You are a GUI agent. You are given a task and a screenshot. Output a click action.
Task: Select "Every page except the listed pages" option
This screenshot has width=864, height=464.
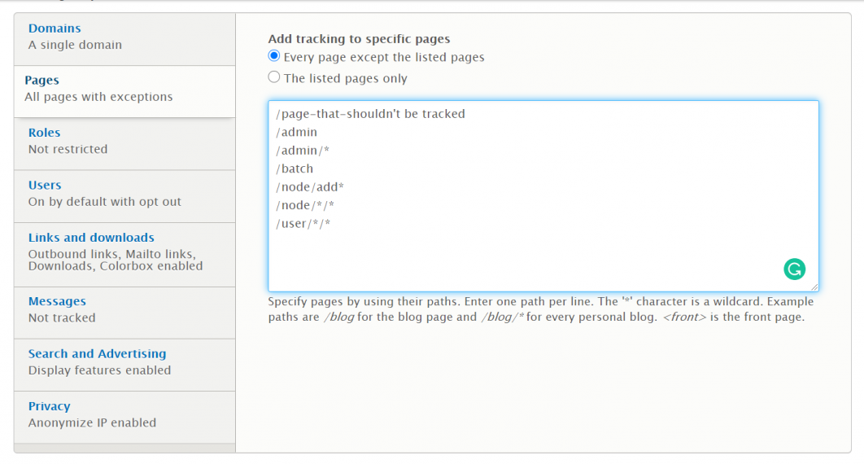(274, 57)
